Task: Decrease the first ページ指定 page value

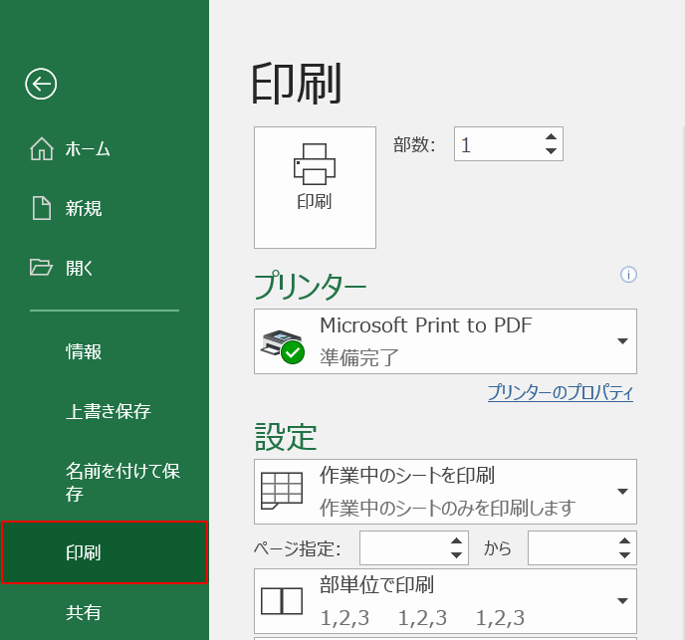Action: coord(457,555)
